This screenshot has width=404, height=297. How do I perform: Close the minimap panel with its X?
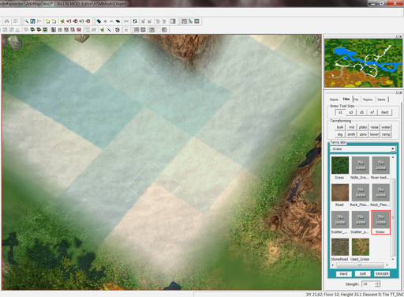(x=401, y=36)
